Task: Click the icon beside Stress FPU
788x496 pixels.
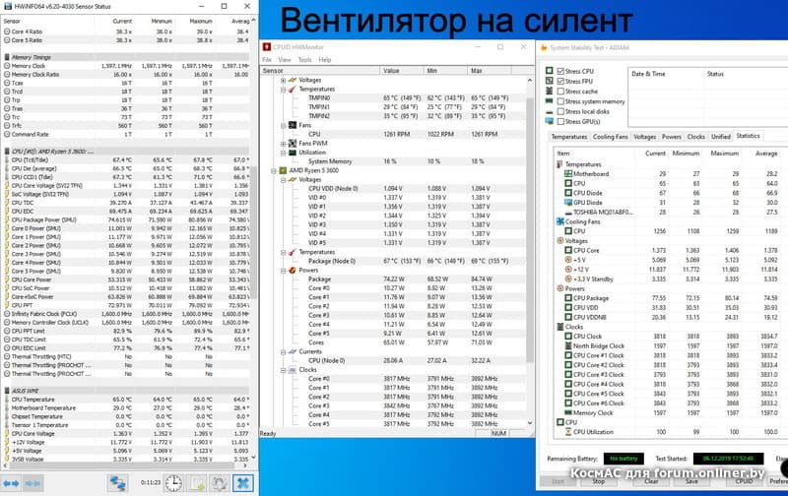Action: [550, 81]
